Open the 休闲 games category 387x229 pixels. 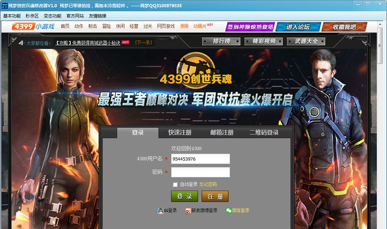[x=120, y=26]
